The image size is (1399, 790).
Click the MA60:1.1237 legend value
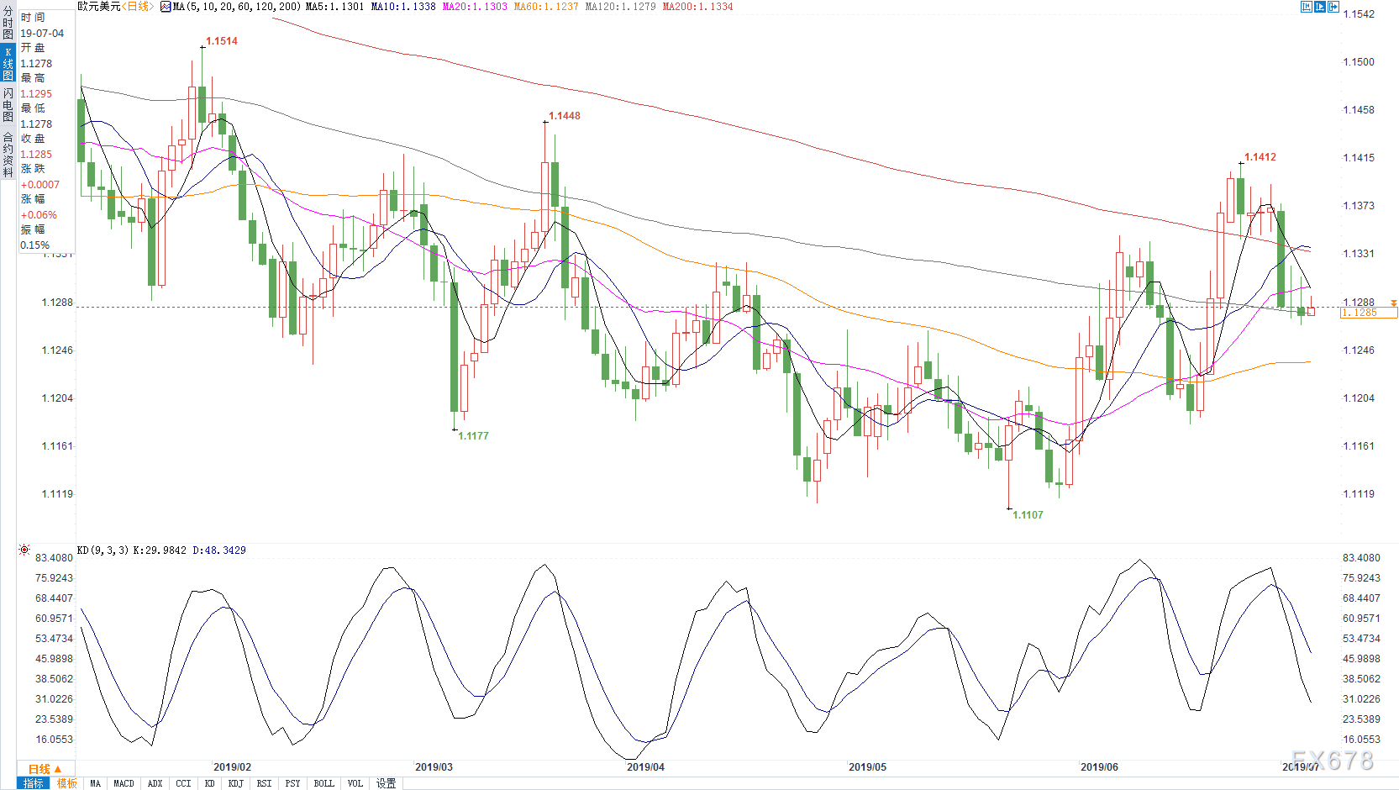pyautogui.click(x=546, y=7)
